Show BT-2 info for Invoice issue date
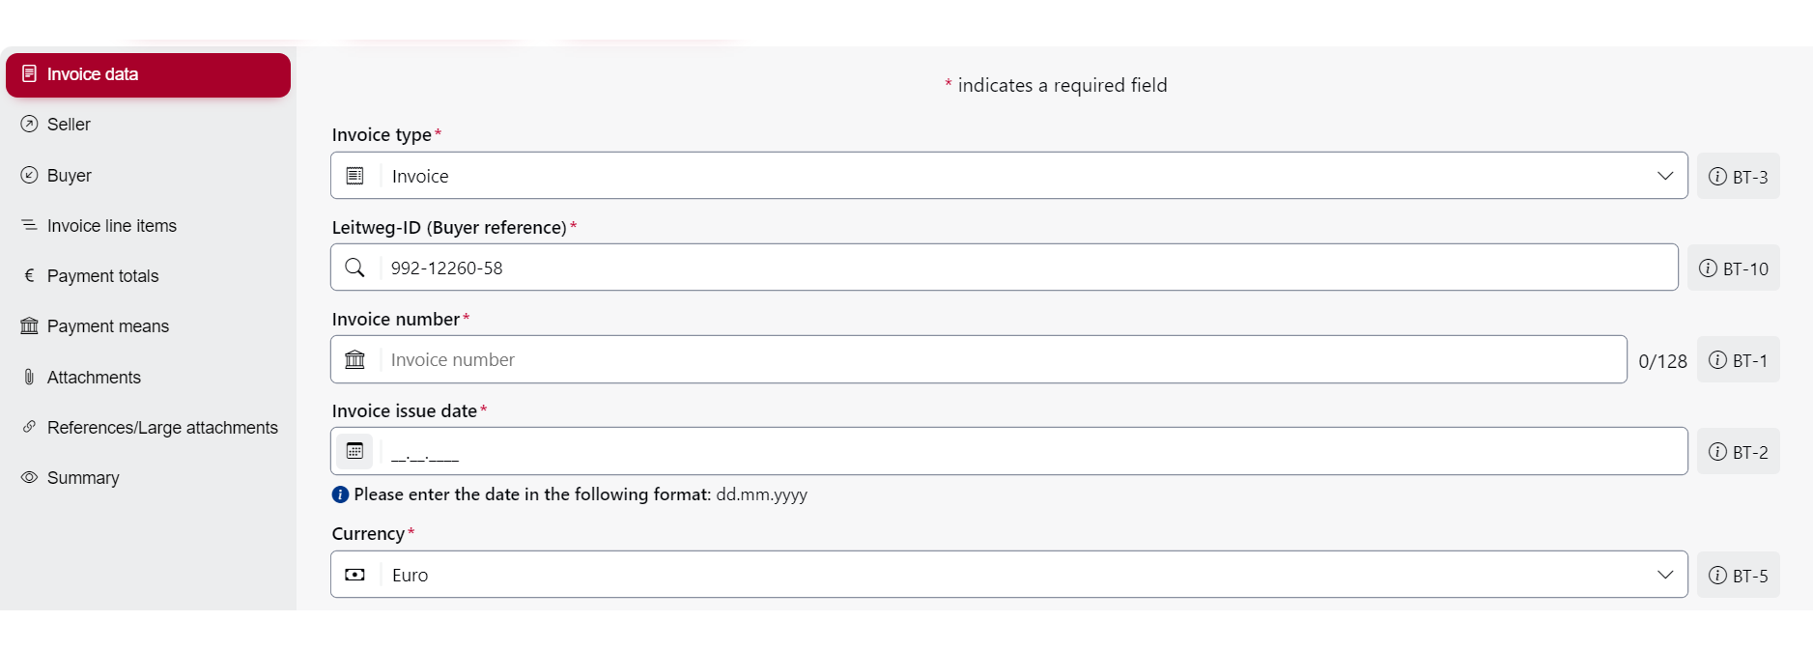The width and height of the screenshot is (1813, 649). tap(1738, 452)
